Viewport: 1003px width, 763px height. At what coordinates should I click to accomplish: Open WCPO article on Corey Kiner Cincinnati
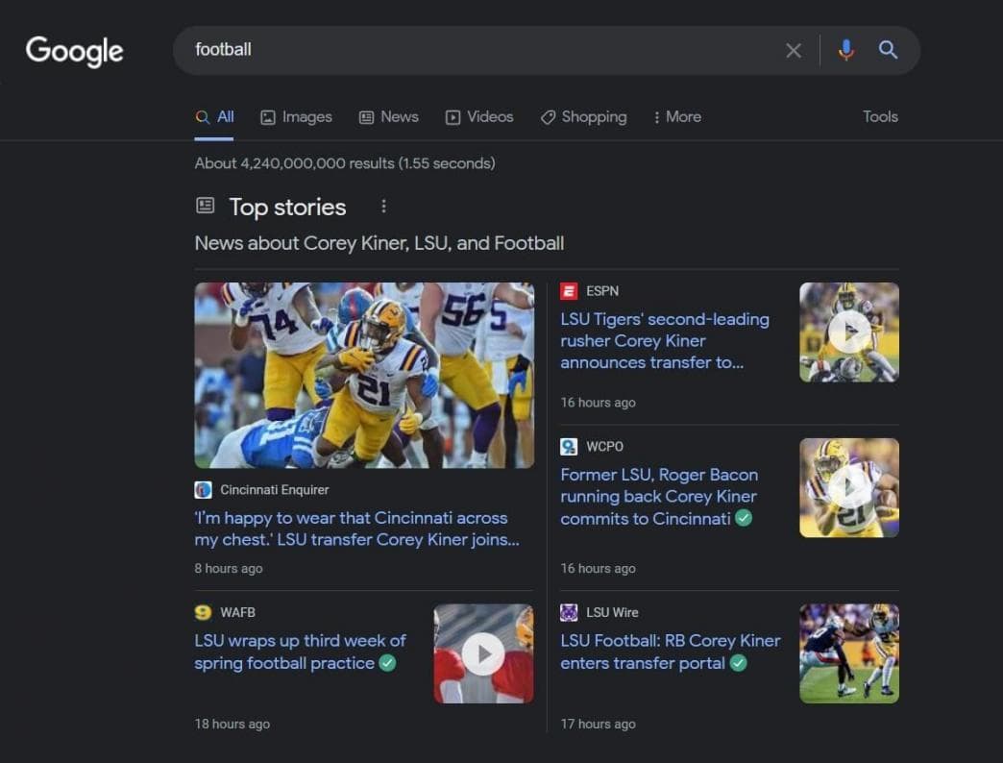[x=659, y=496]
